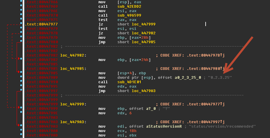Screen dimensions: 270x138
Task: Click immediate value 6 in mov edx
Action: [x=131, y=113]
